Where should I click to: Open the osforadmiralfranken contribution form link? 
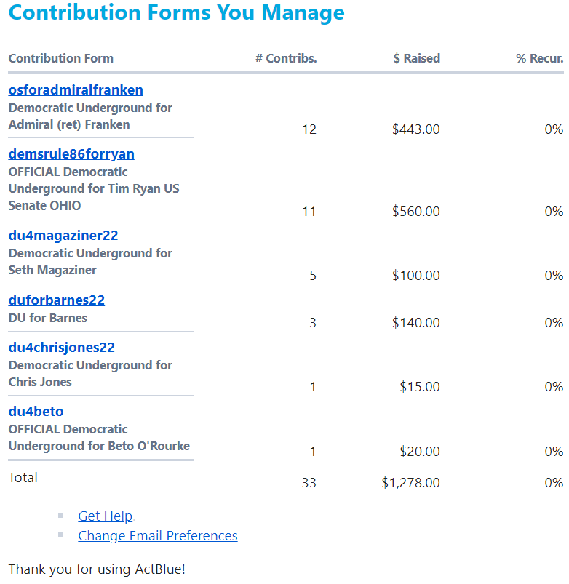(76, 90)
